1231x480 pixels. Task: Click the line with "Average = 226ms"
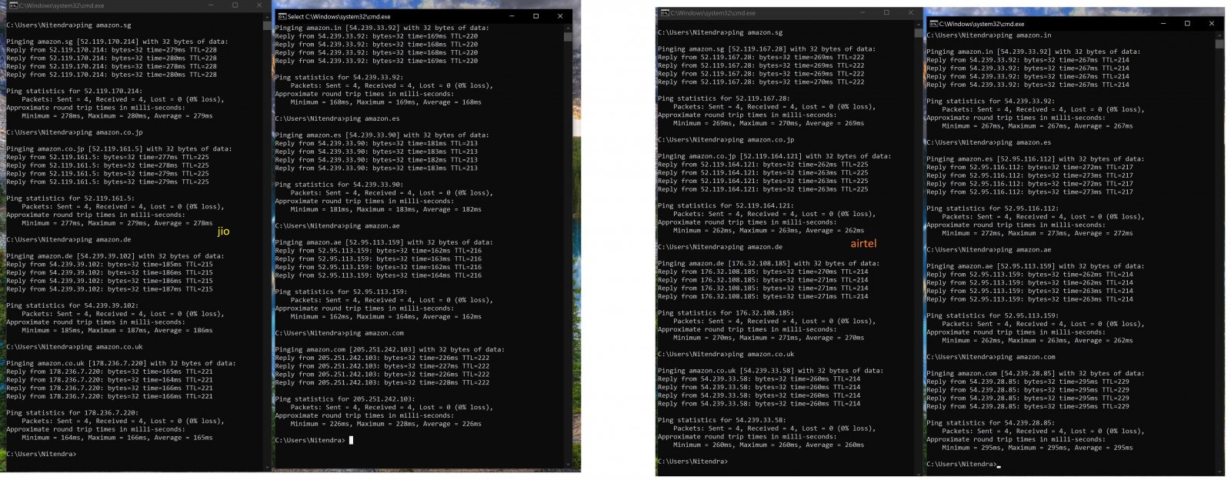pos(385,424)
